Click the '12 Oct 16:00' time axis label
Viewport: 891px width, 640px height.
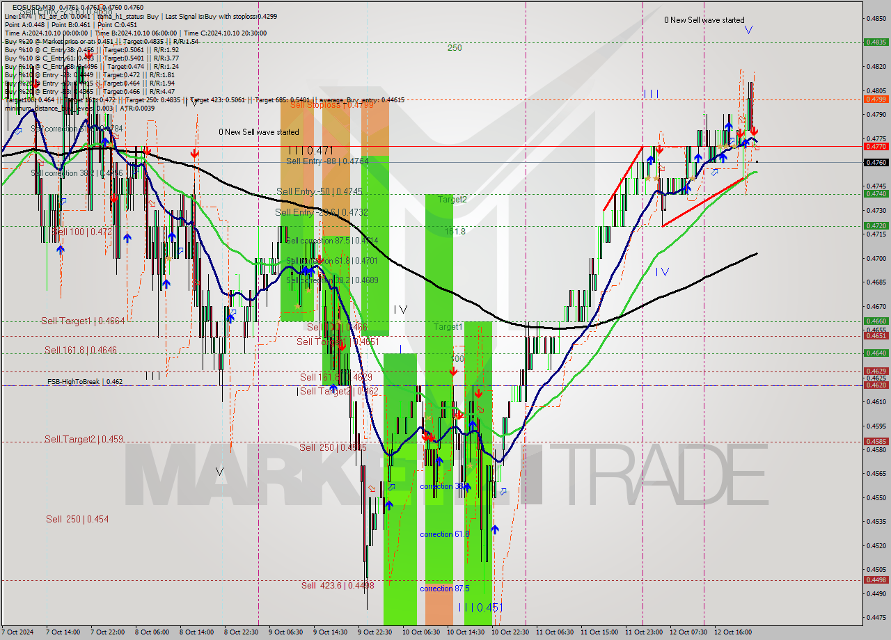(x=733, y=632)
